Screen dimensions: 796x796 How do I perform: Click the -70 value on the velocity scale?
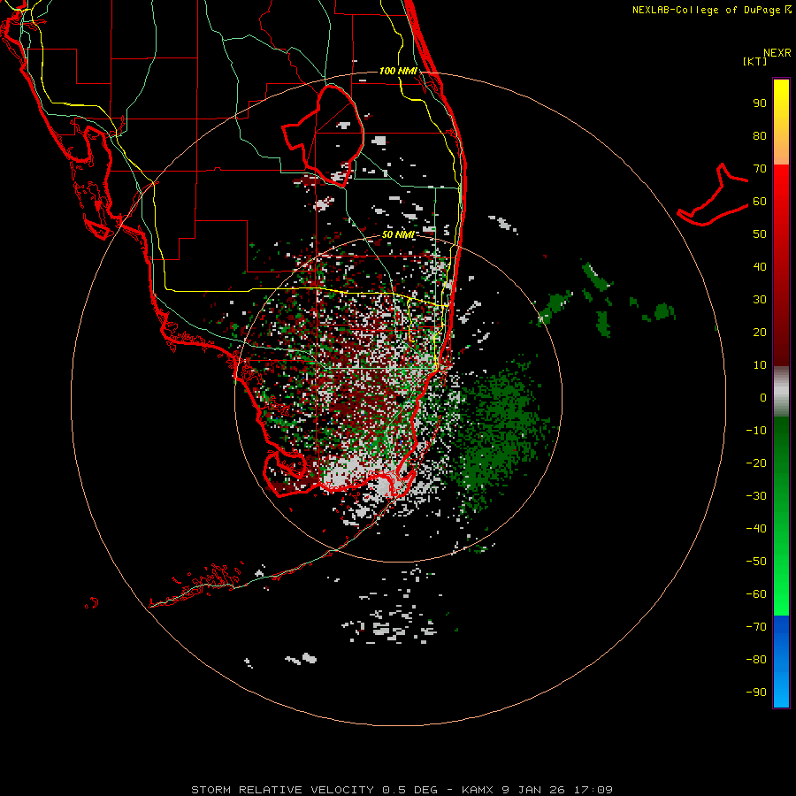[x=756, y=627]
